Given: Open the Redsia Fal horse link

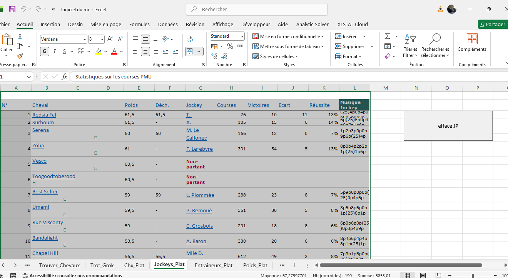Looking at the screenshot, I should pyautogui.click(x=44, y=115).
